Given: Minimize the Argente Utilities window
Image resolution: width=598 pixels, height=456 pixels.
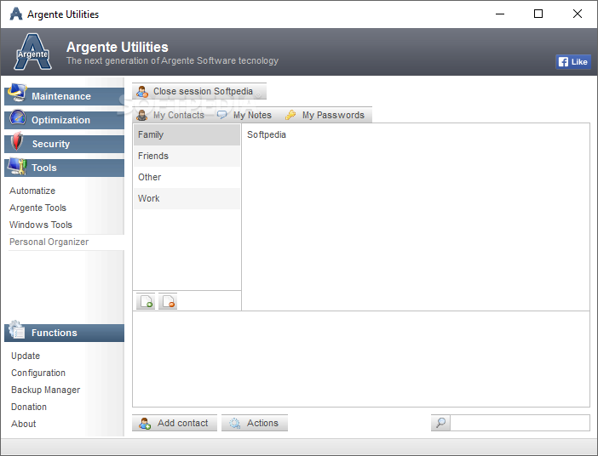Looking at the screenshot, I should click(x=500, y=14).
